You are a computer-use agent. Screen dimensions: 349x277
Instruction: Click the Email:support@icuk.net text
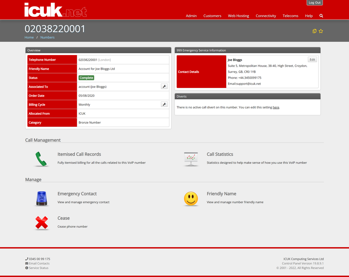tap(244, 84)
